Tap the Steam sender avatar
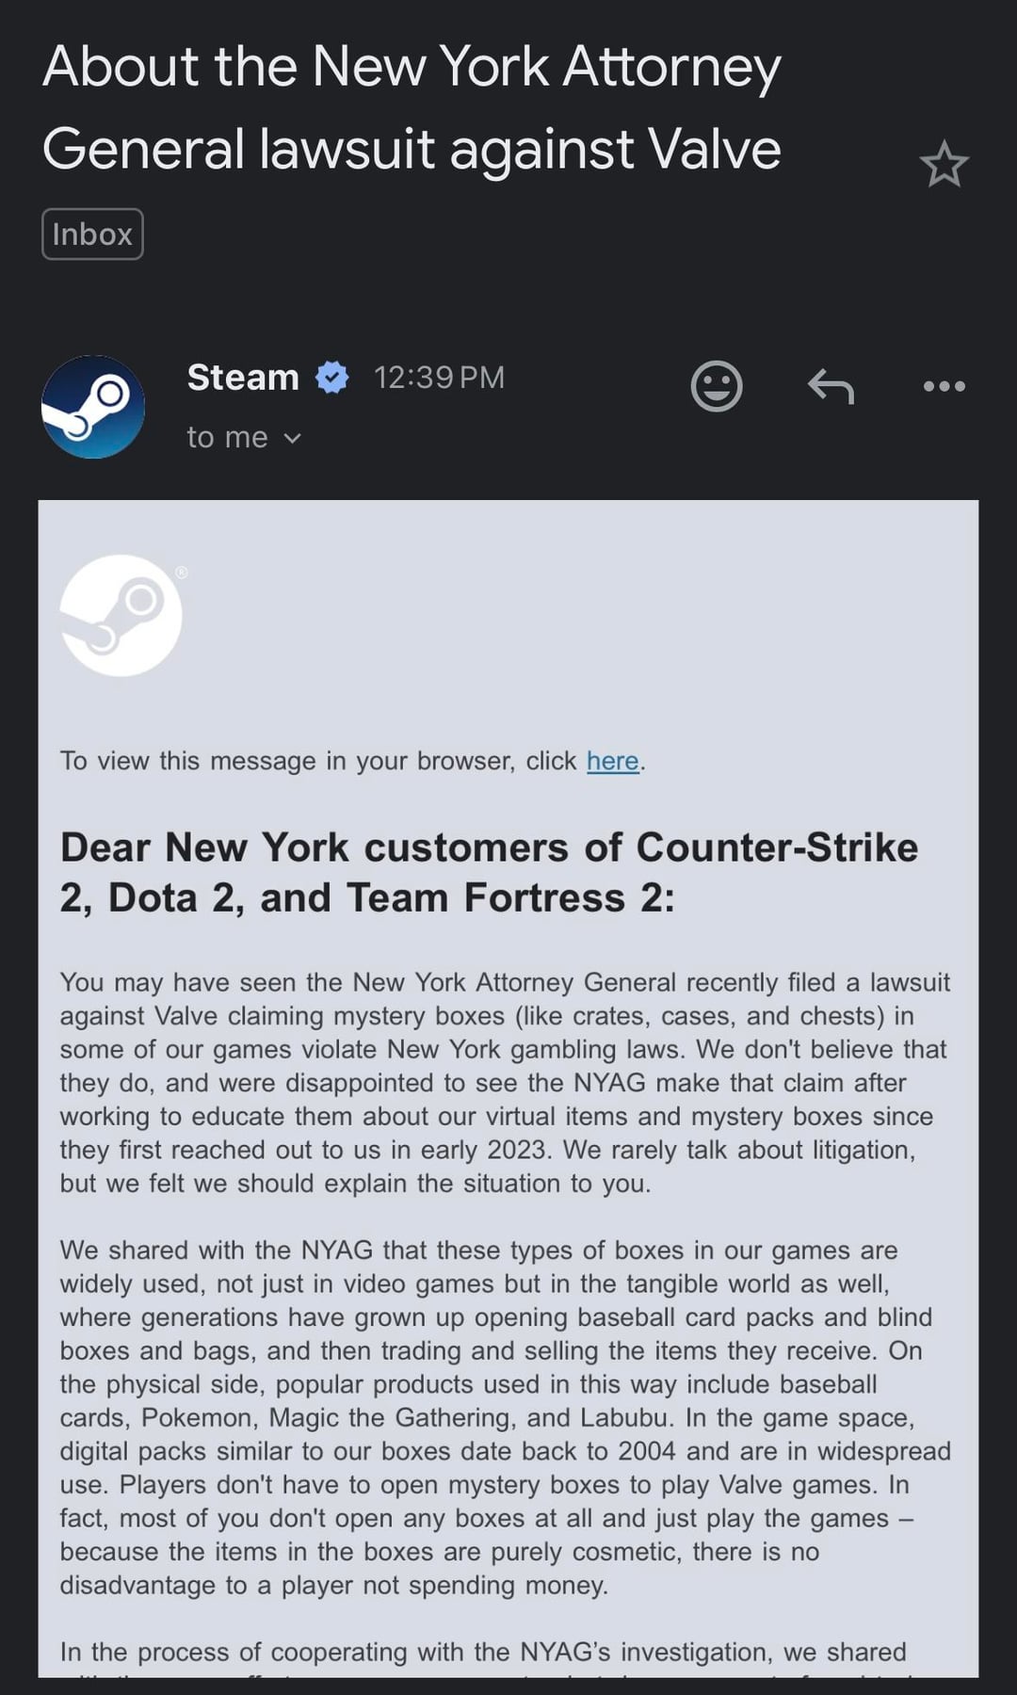The height and width of the screenshot is (1695, 1017). pos(93,407)
